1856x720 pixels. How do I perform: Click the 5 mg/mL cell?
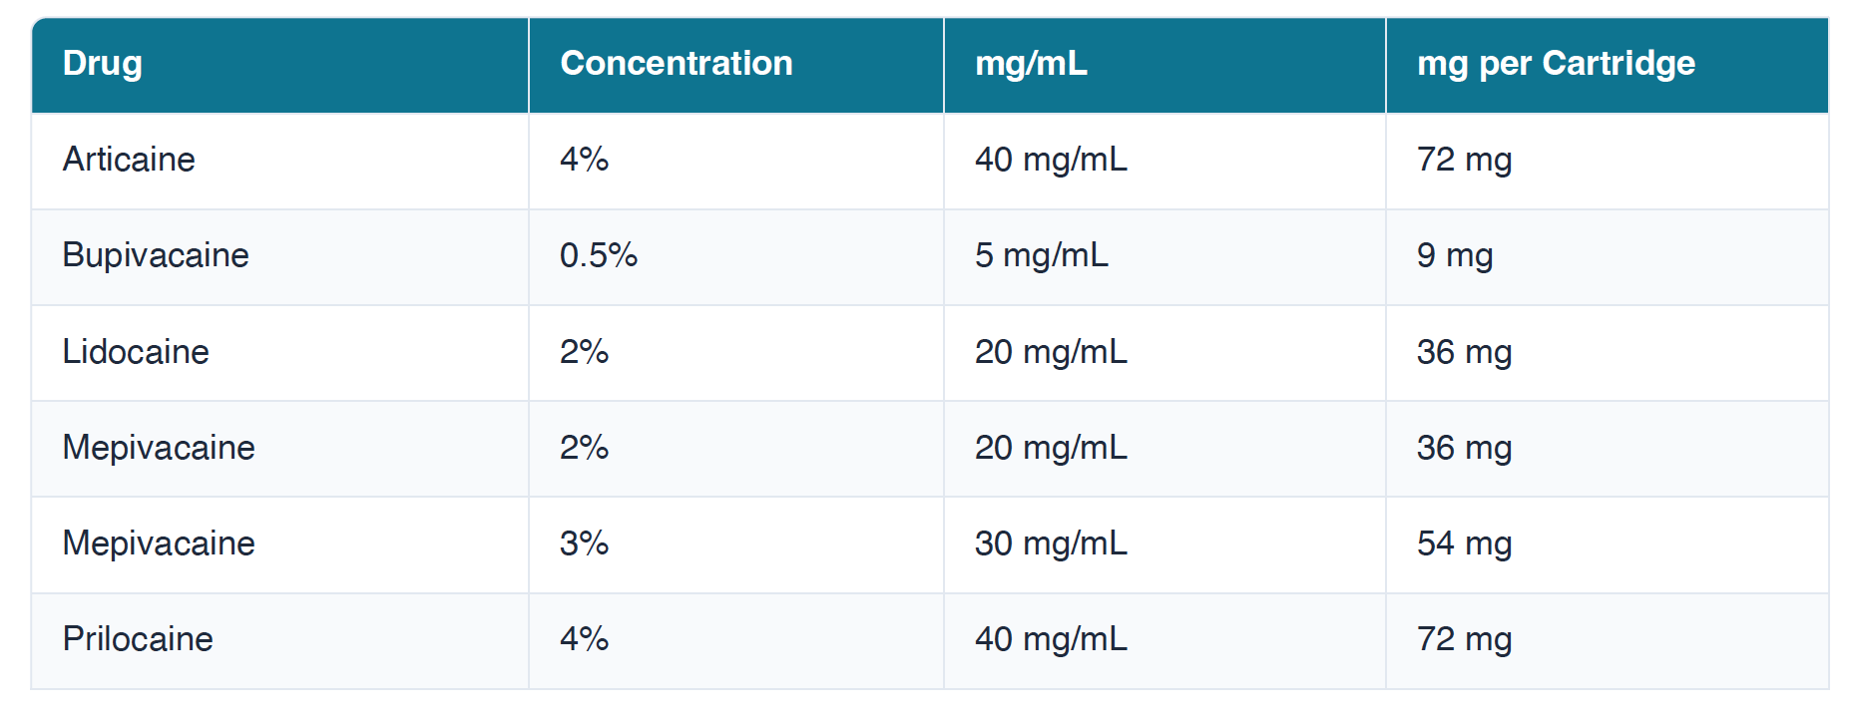click(x=1041, y=255)
